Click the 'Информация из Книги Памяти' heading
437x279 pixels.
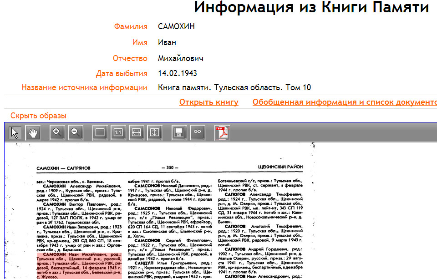pos(311,8)
